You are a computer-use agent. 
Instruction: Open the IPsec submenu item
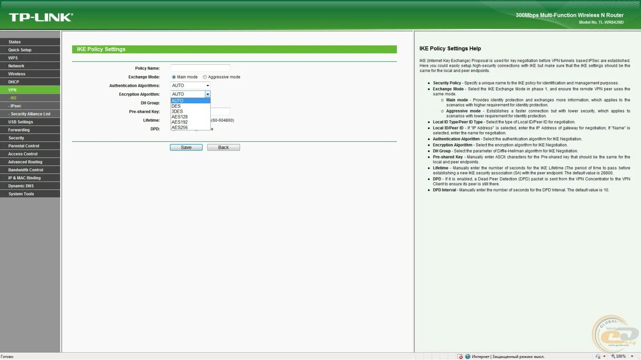tap(30, 106)
